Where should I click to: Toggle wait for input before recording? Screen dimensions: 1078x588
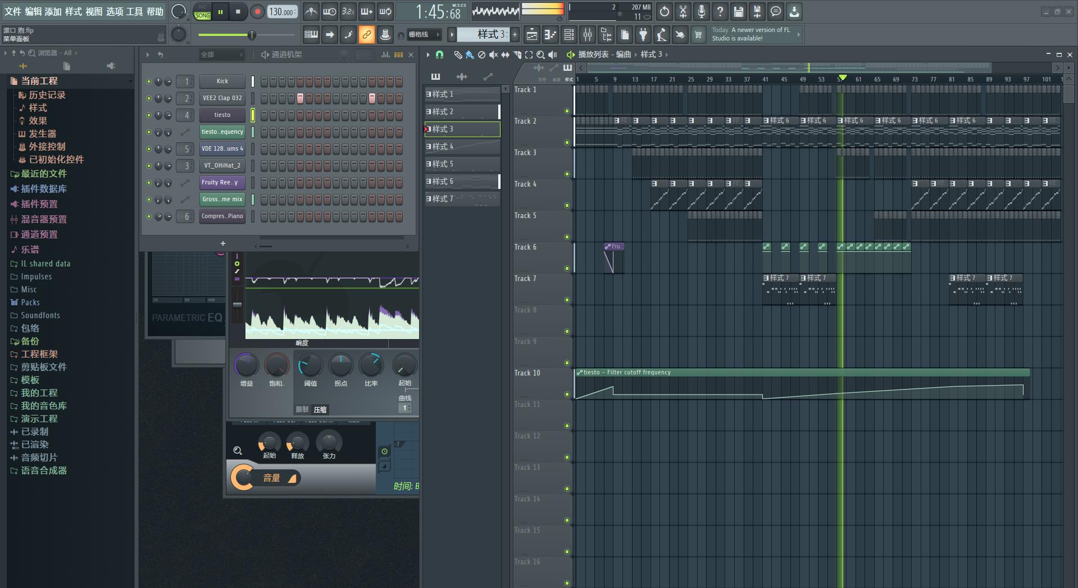click(330, 11)
